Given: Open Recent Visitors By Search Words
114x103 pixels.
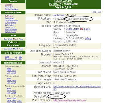Looking at the screenshot, I should (x=11, y=20).
